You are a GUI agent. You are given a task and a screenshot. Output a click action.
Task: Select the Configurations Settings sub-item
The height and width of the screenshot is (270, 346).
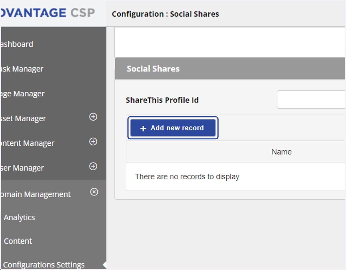click(44, 265)
